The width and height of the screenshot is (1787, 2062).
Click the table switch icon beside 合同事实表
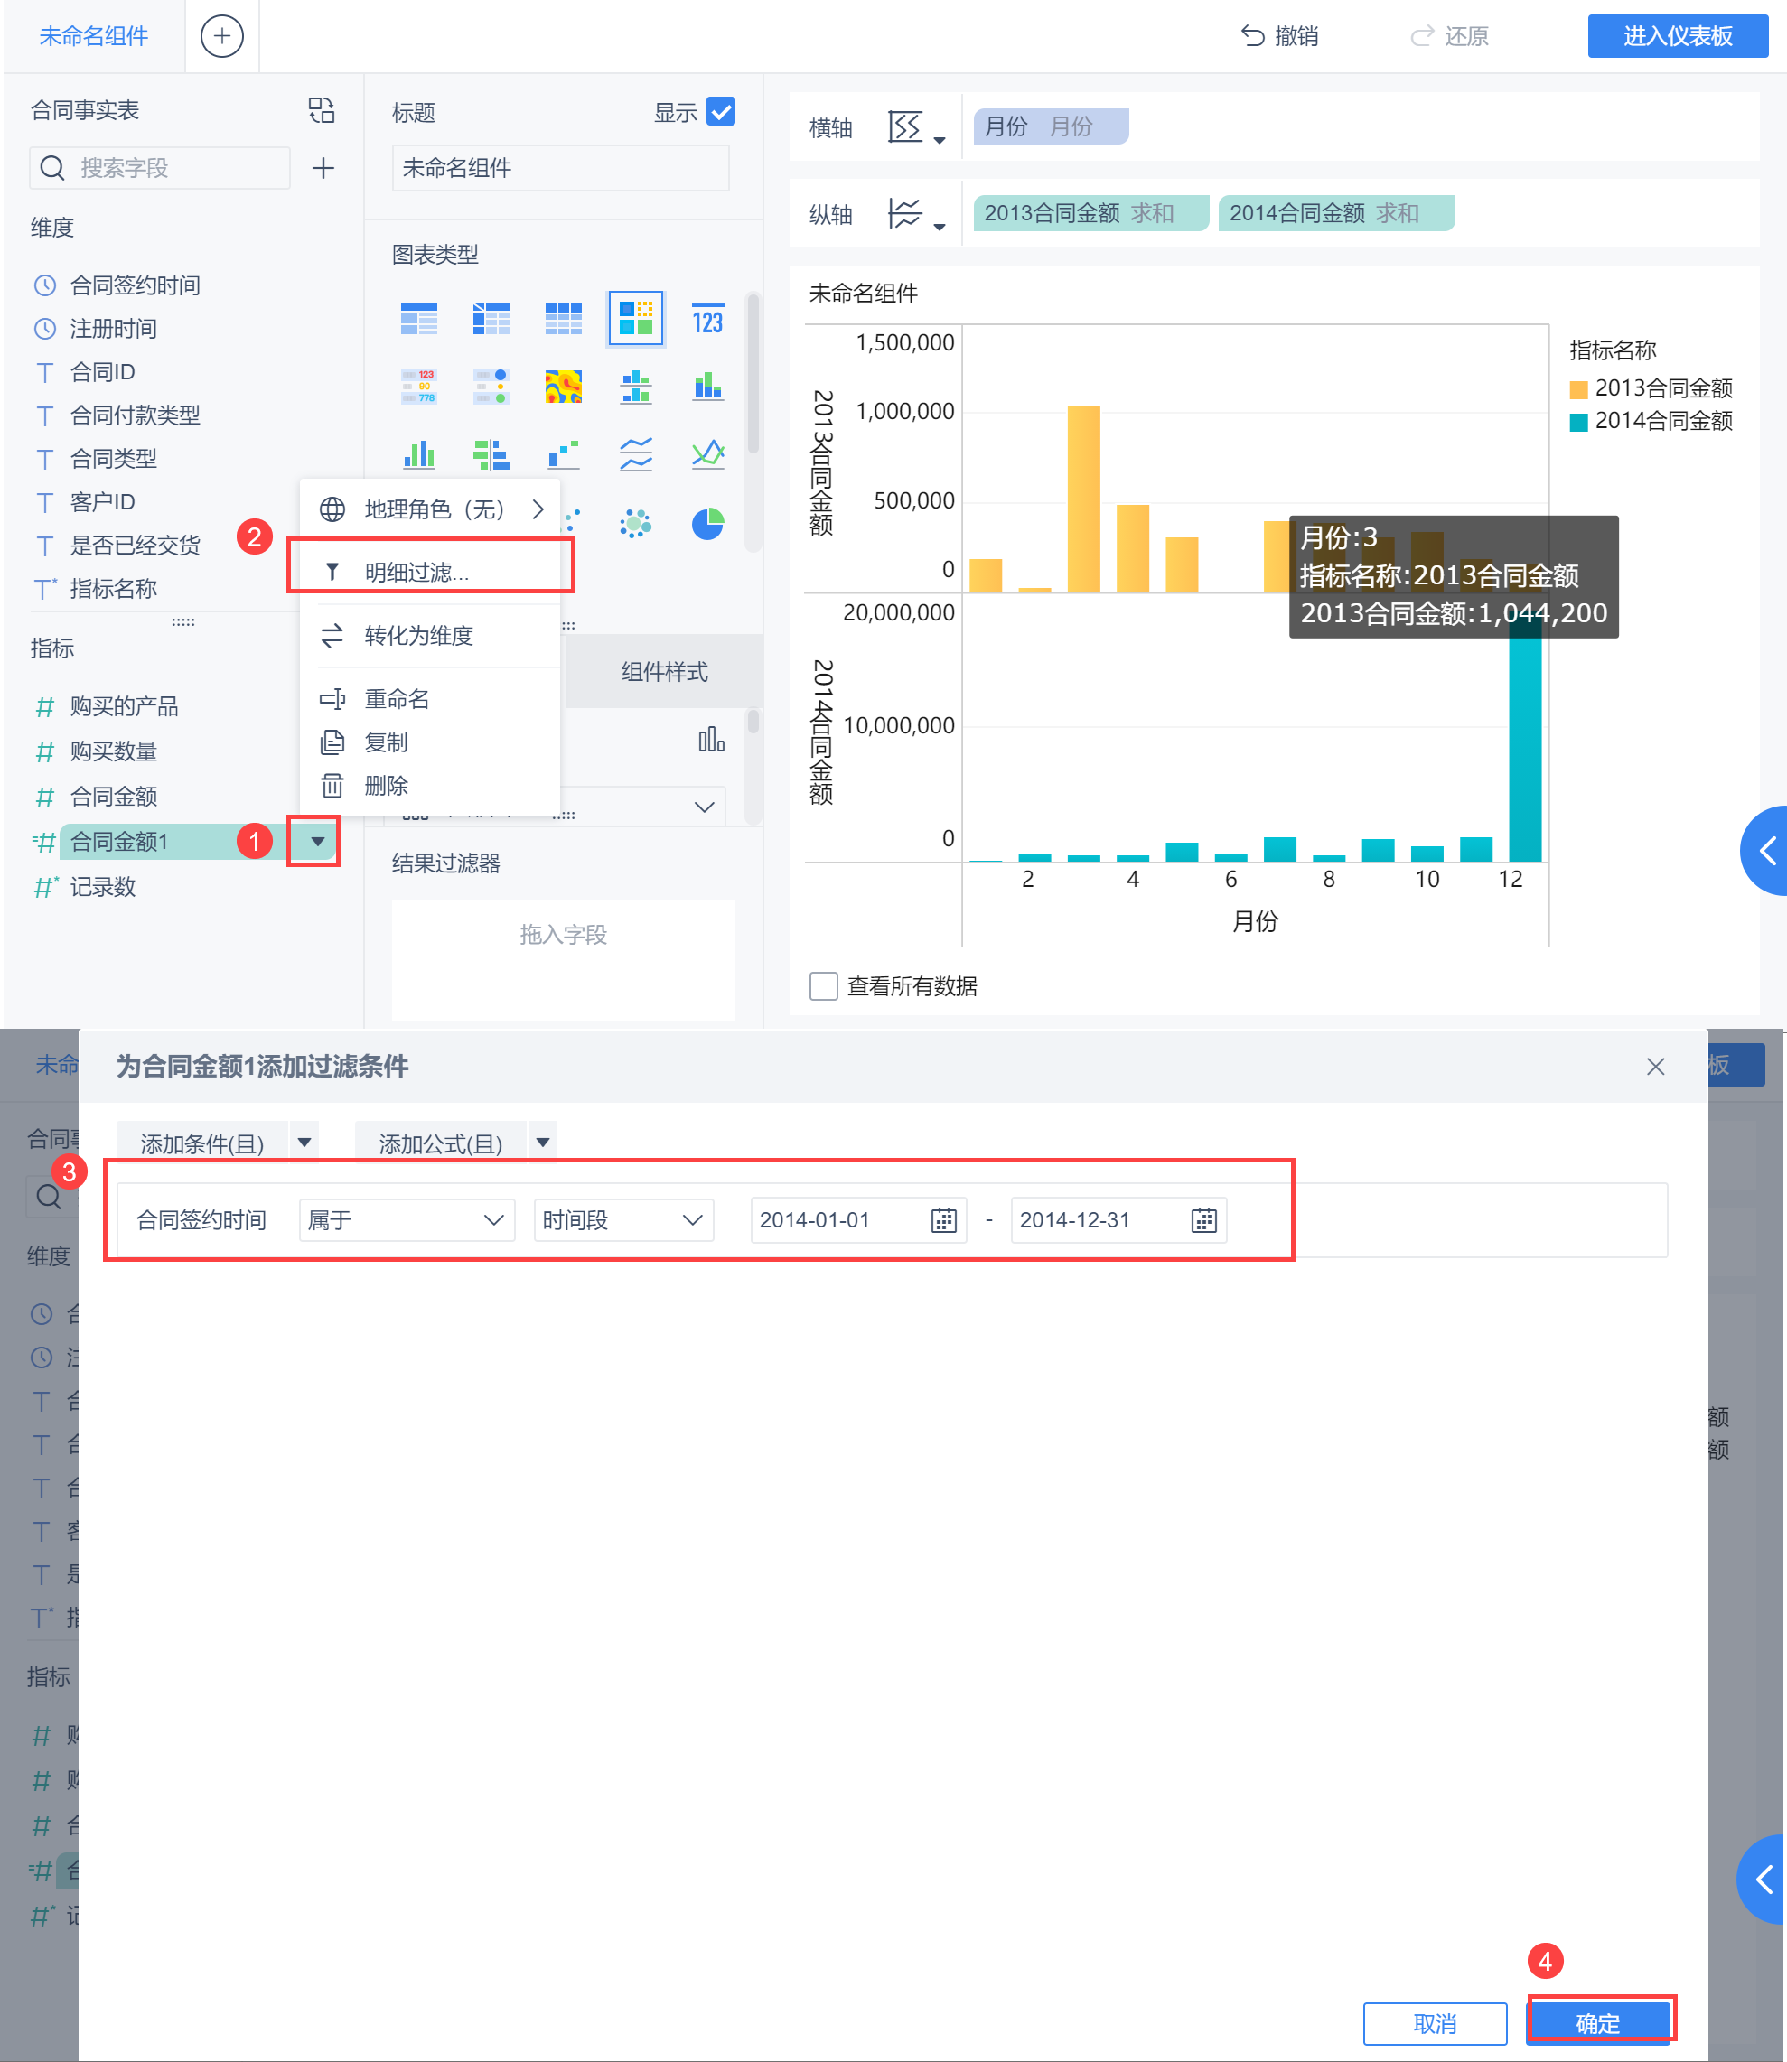point(321,109)
